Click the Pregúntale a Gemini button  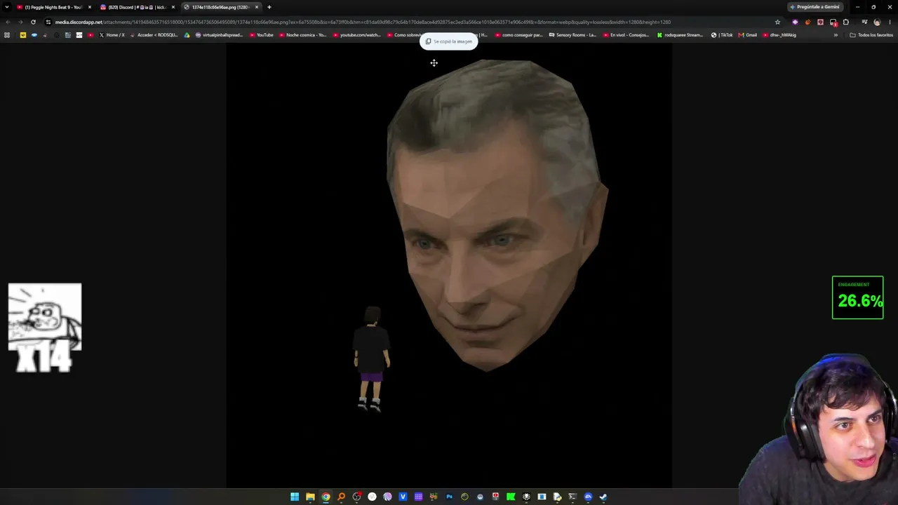(x=815, y=7)
